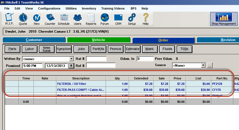Image resolution: width=239 pixels, height=130 pixels.
Task: Switch to the Vehicle tab
Action: click(x=99, y=40)
